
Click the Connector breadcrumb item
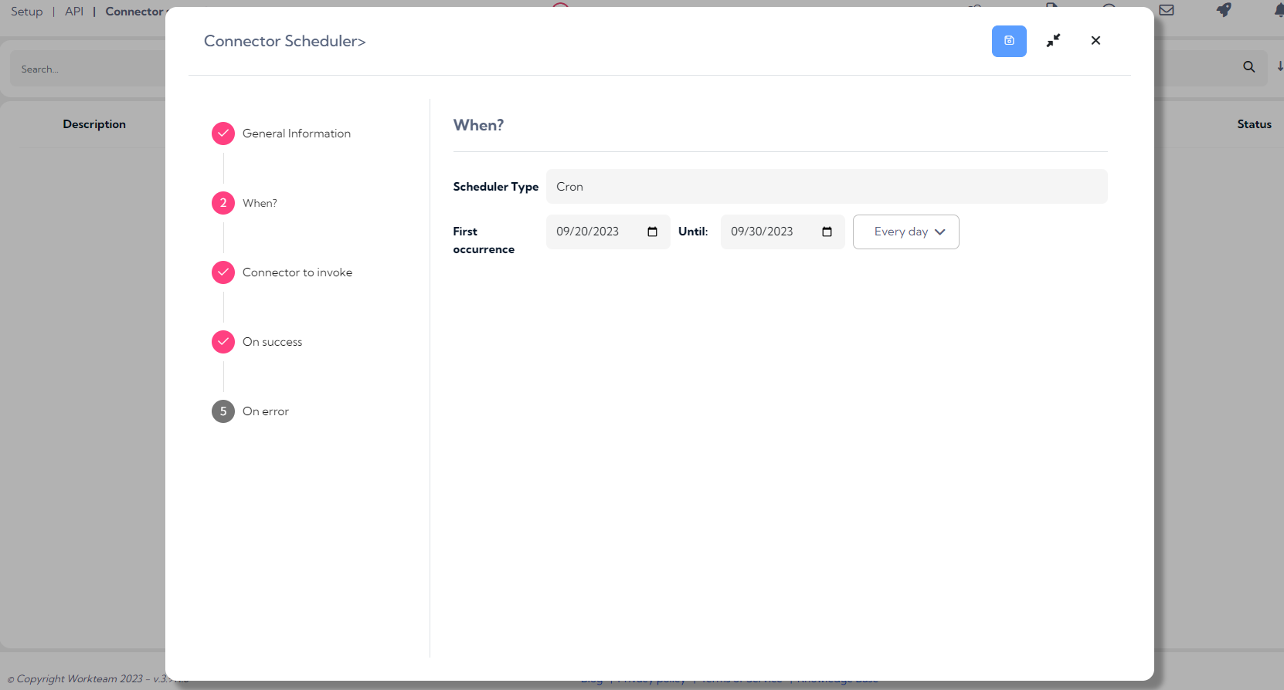coord(134,12)
